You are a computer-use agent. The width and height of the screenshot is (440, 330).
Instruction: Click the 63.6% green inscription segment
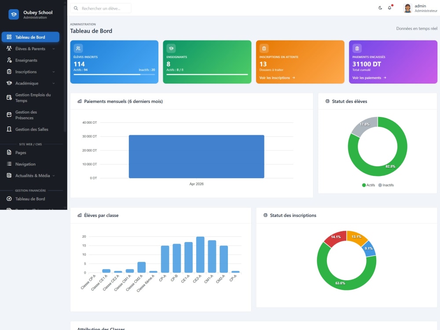click(x=340, y=283)
